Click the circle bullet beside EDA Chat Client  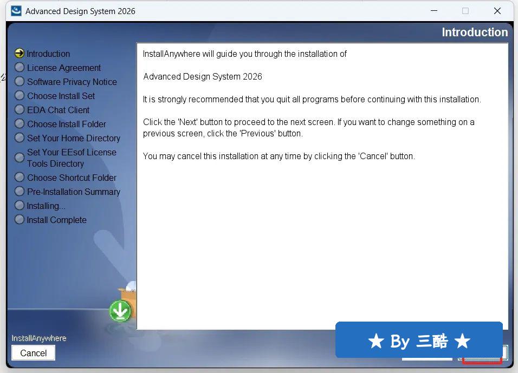(20, 109)
